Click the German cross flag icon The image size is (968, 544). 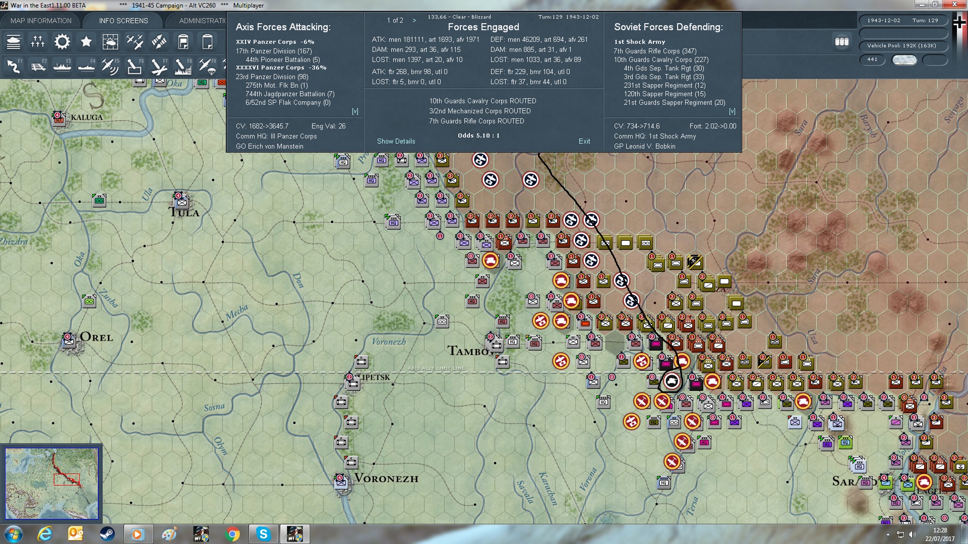point(959,23)
